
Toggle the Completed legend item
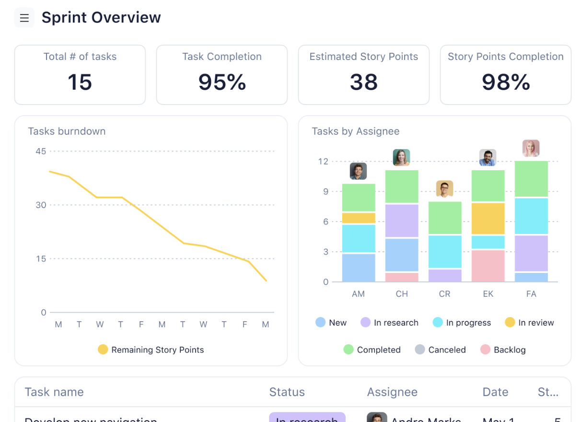[372, 350]
